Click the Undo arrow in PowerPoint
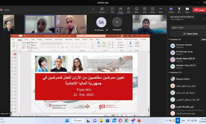Viewport: 206px width, 124px height. click(28, 36)
